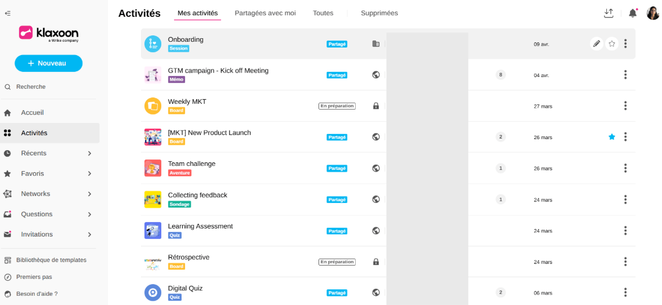Click the pencil edit icon on Onboarding
The width and height of the screenshot is (662, 305).
click(x=596, y=43)
